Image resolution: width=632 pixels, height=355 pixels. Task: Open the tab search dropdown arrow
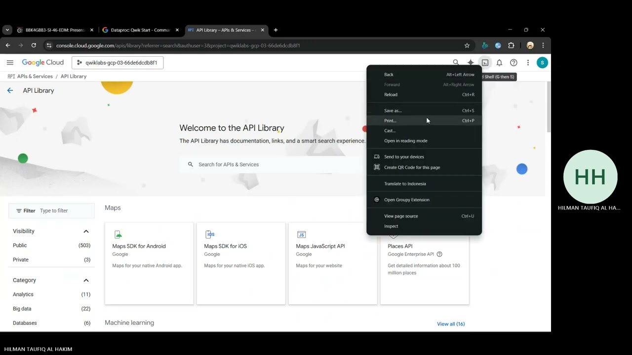point(7,30)
